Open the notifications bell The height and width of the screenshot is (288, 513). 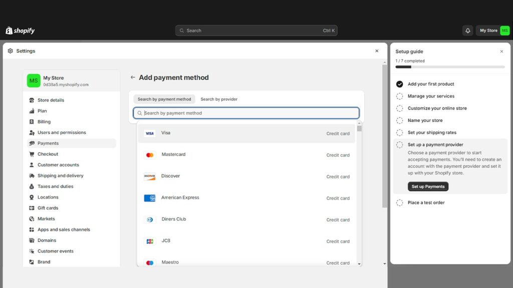click(x=468, y=30)
